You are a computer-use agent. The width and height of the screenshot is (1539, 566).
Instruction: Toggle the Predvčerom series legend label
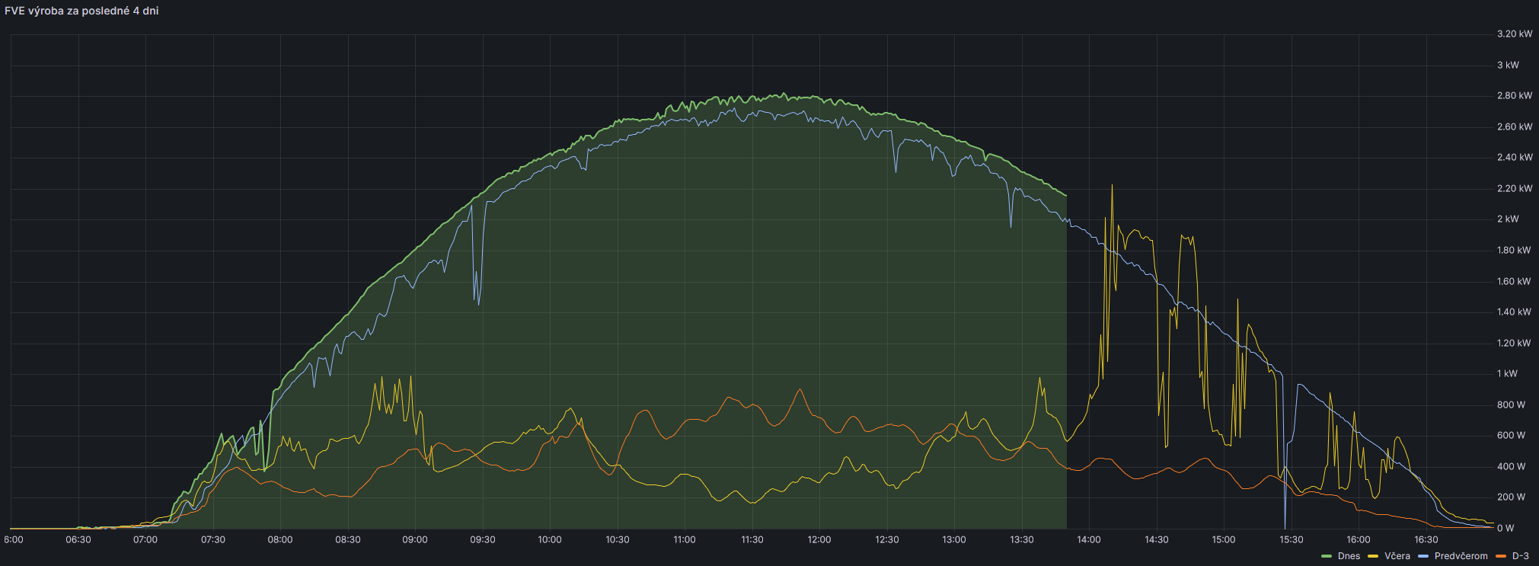(x=1461, y=556)
